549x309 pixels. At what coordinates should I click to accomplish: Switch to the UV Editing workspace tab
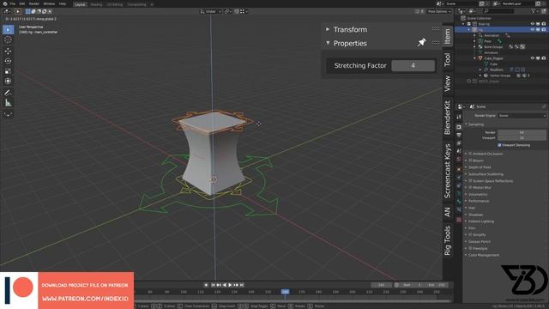(x=115, y=4)
